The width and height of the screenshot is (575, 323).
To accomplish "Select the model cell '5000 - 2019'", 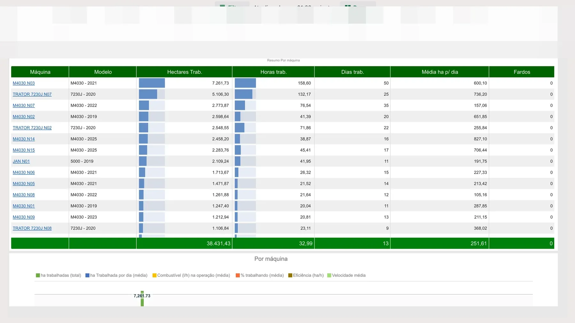I will point(82,161).
